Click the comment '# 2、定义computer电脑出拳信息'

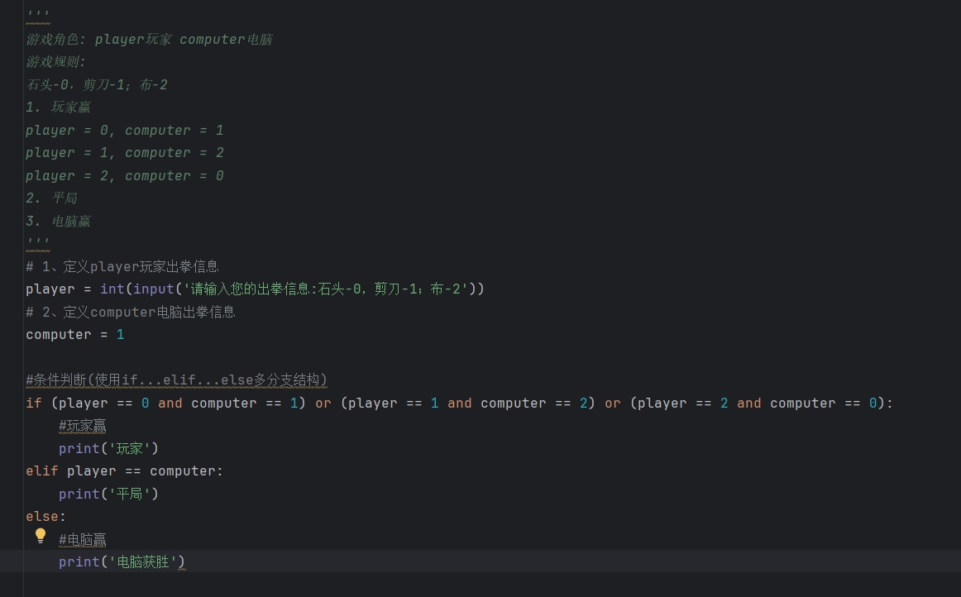[x=131, y=312]
